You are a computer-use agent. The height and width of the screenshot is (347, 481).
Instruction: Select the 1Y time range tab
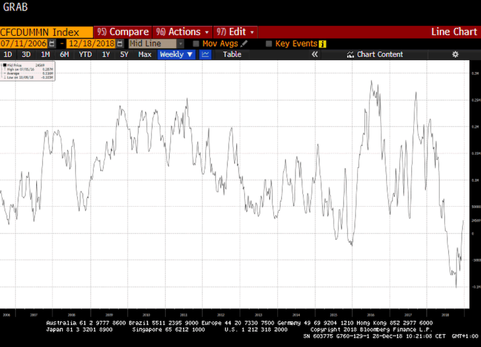(x=106, y=55)
